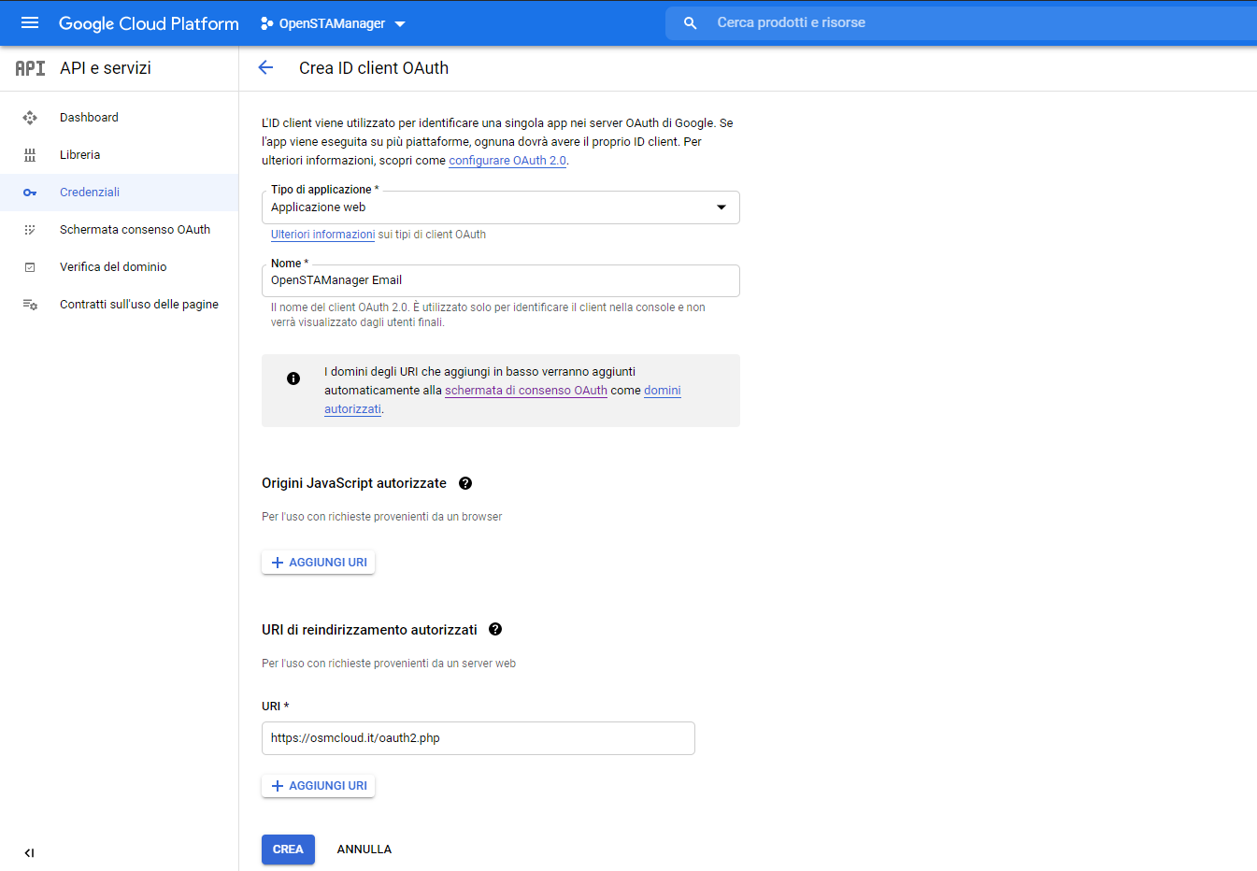The image size is (1257, 871).
Task: Cancel with the ANNULLA button
Action: click(x=364, y=850)
